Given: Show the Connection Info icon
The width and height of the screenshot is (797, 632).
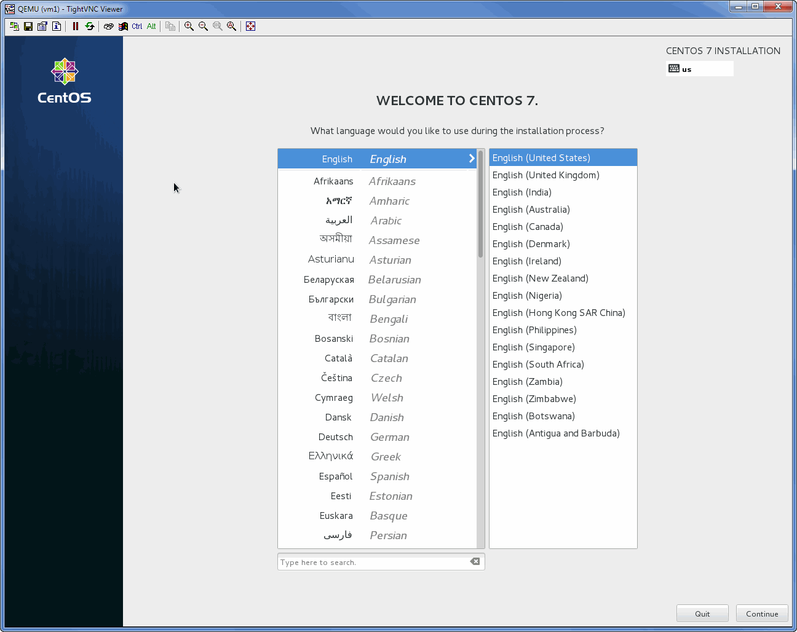Looking at the screenshot, I should pyautogui.click(x=57, y=26).
